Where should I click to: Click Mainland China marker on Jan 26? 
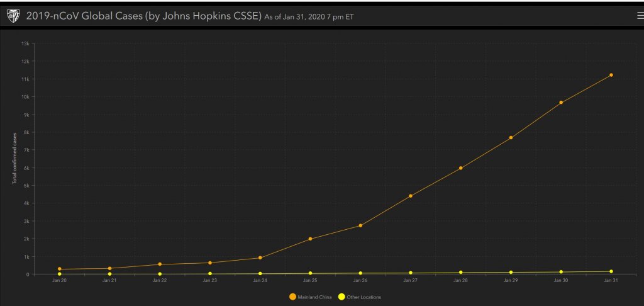coord(360,225)
